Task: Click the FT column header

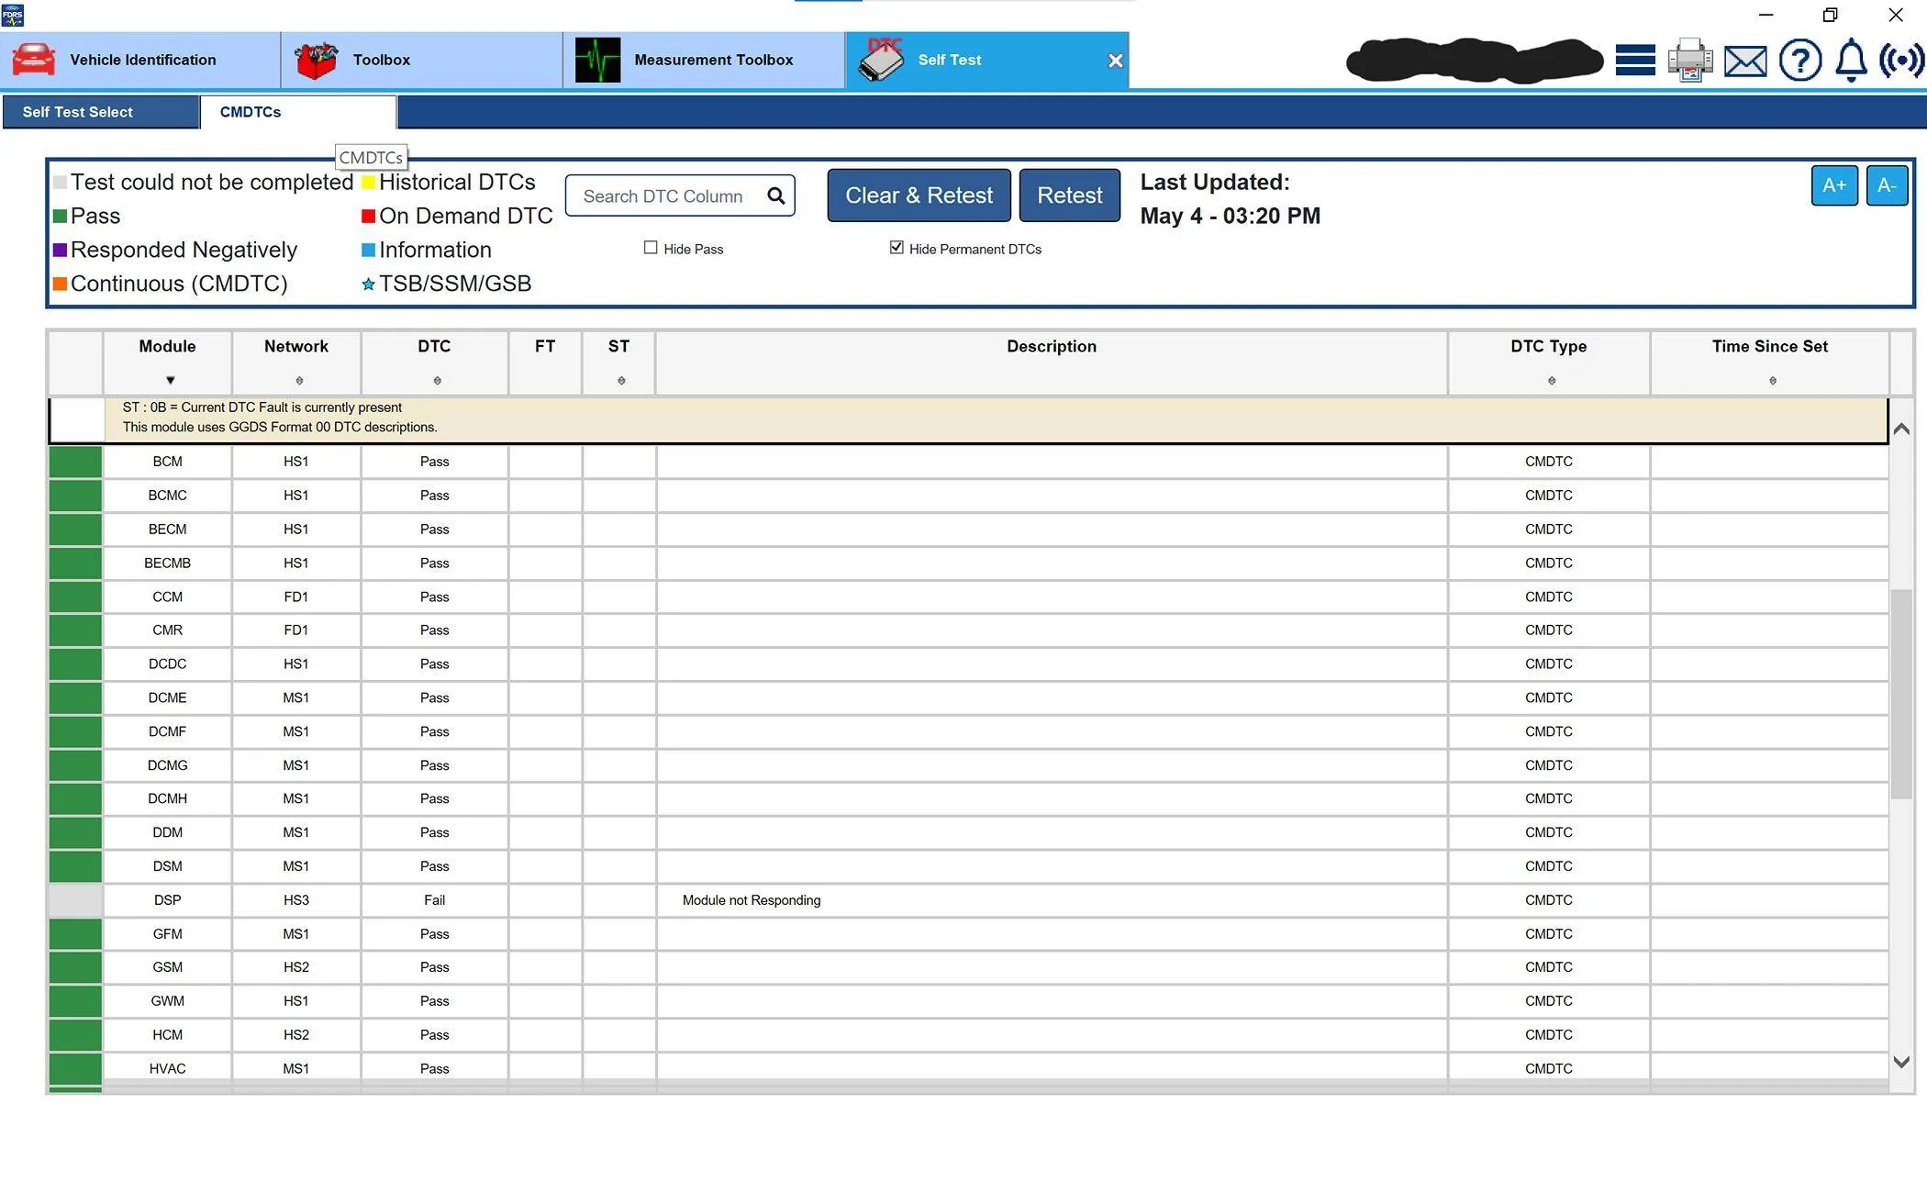Action: pyautogui.click(x=545, y=362)
